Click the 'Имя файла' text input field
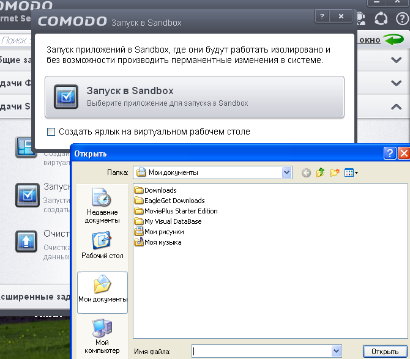The height and width of the screenshot is (359, 410). click(262, 352)
